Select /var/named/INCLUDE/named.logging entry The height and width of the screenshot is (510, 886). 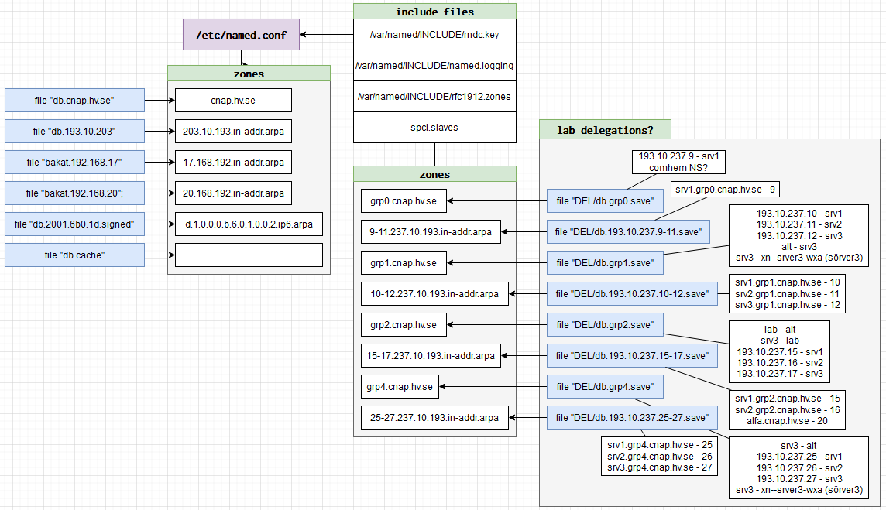[x=434, y=66]
